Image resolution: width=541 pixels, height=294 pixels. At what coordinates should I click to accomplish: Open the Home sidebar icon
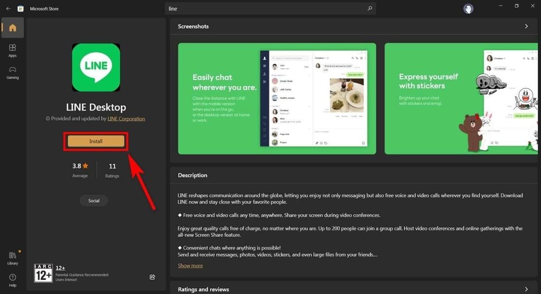[x=13, y=27]
